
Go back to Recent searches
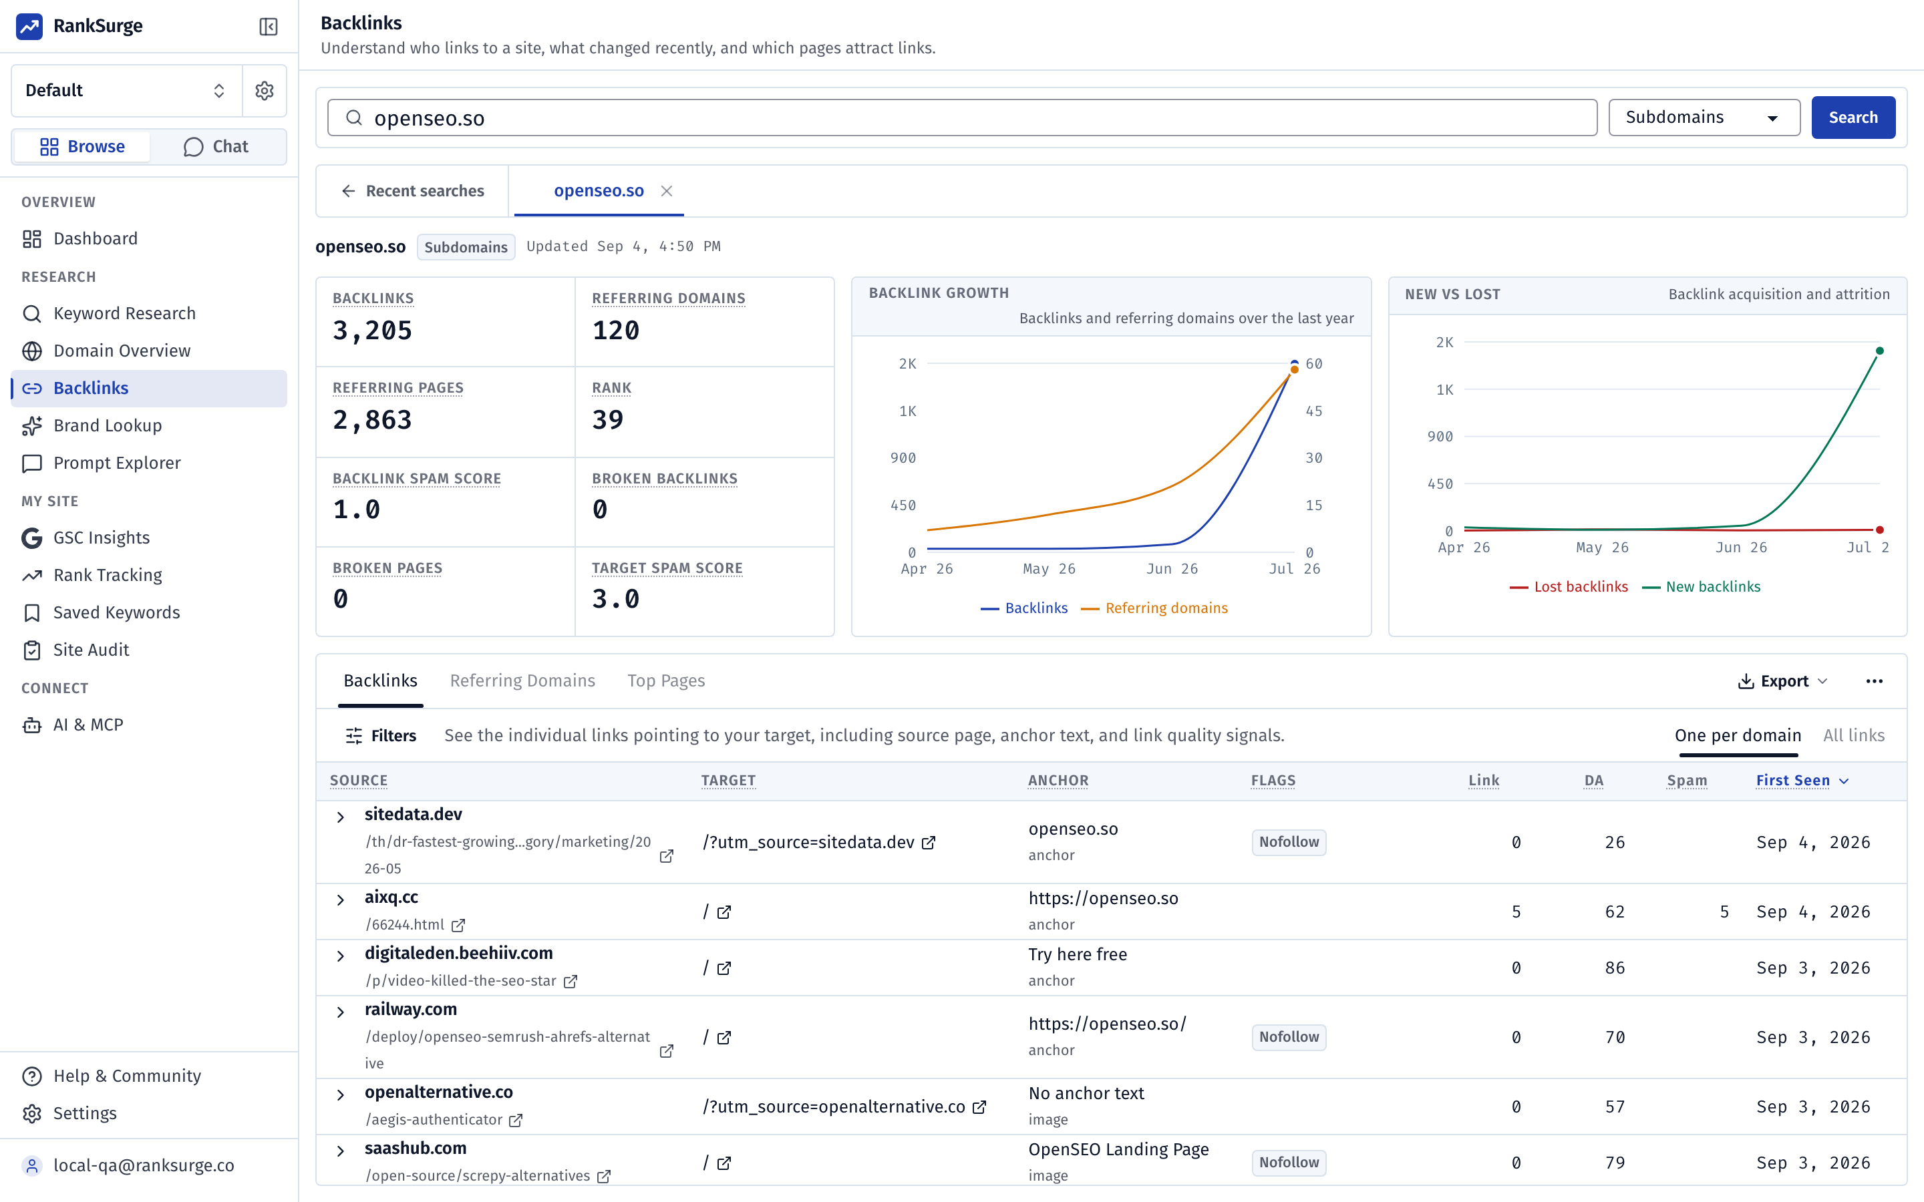tap(413, 191)
